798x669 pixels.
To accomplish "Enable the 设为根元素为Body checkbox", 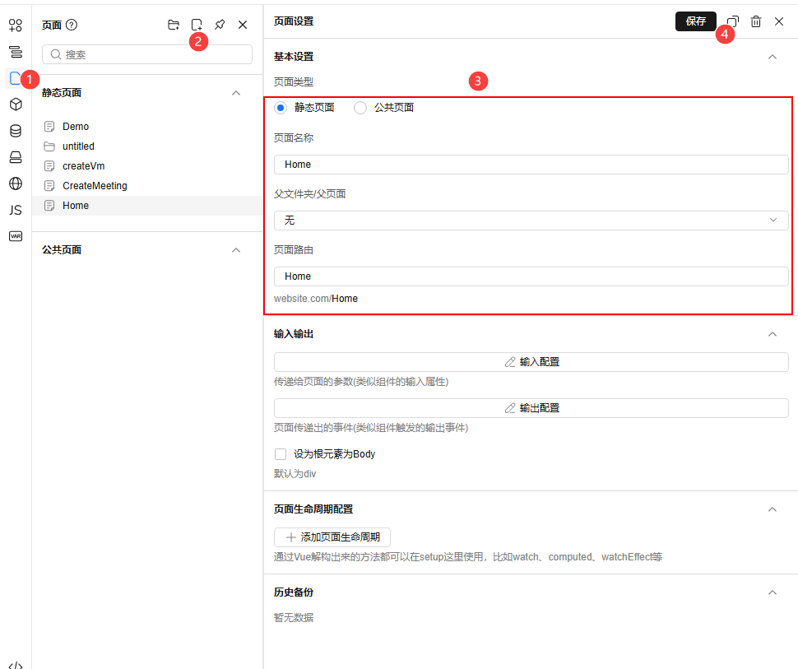I will coord(281,453).
